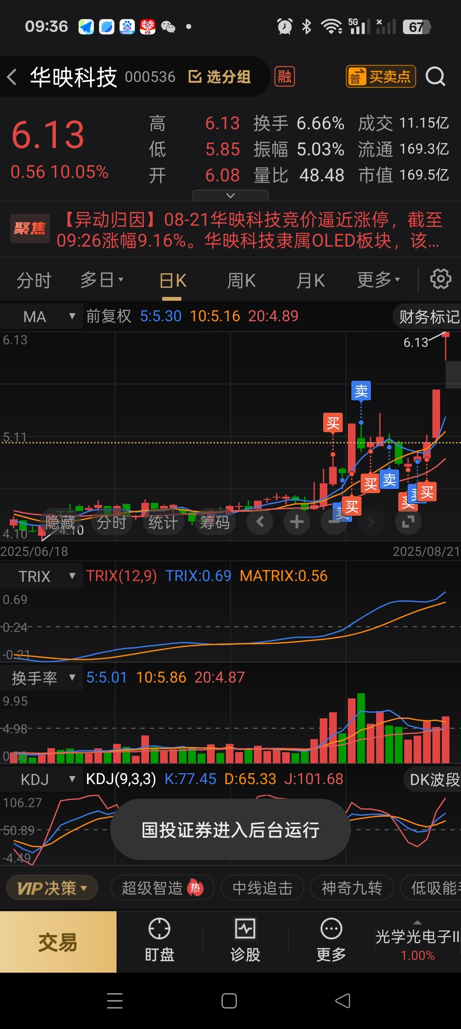Image resolution: width=461 pixels, height=1029 pixels.
Task: Open the MA indicator dropdown
Action: (41, 317)
